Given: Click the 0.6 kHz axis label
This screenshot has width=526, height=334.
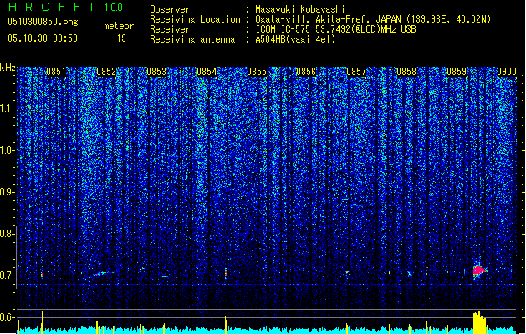Looking at the screenshot, I should 8,317.
